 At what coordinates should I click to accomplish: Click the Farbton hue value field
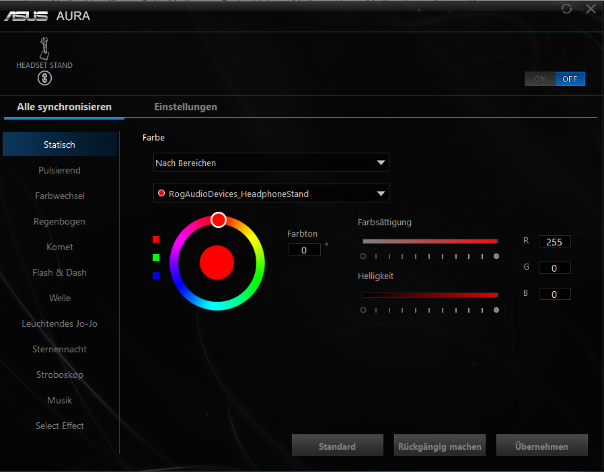click(x=304, y=250)
